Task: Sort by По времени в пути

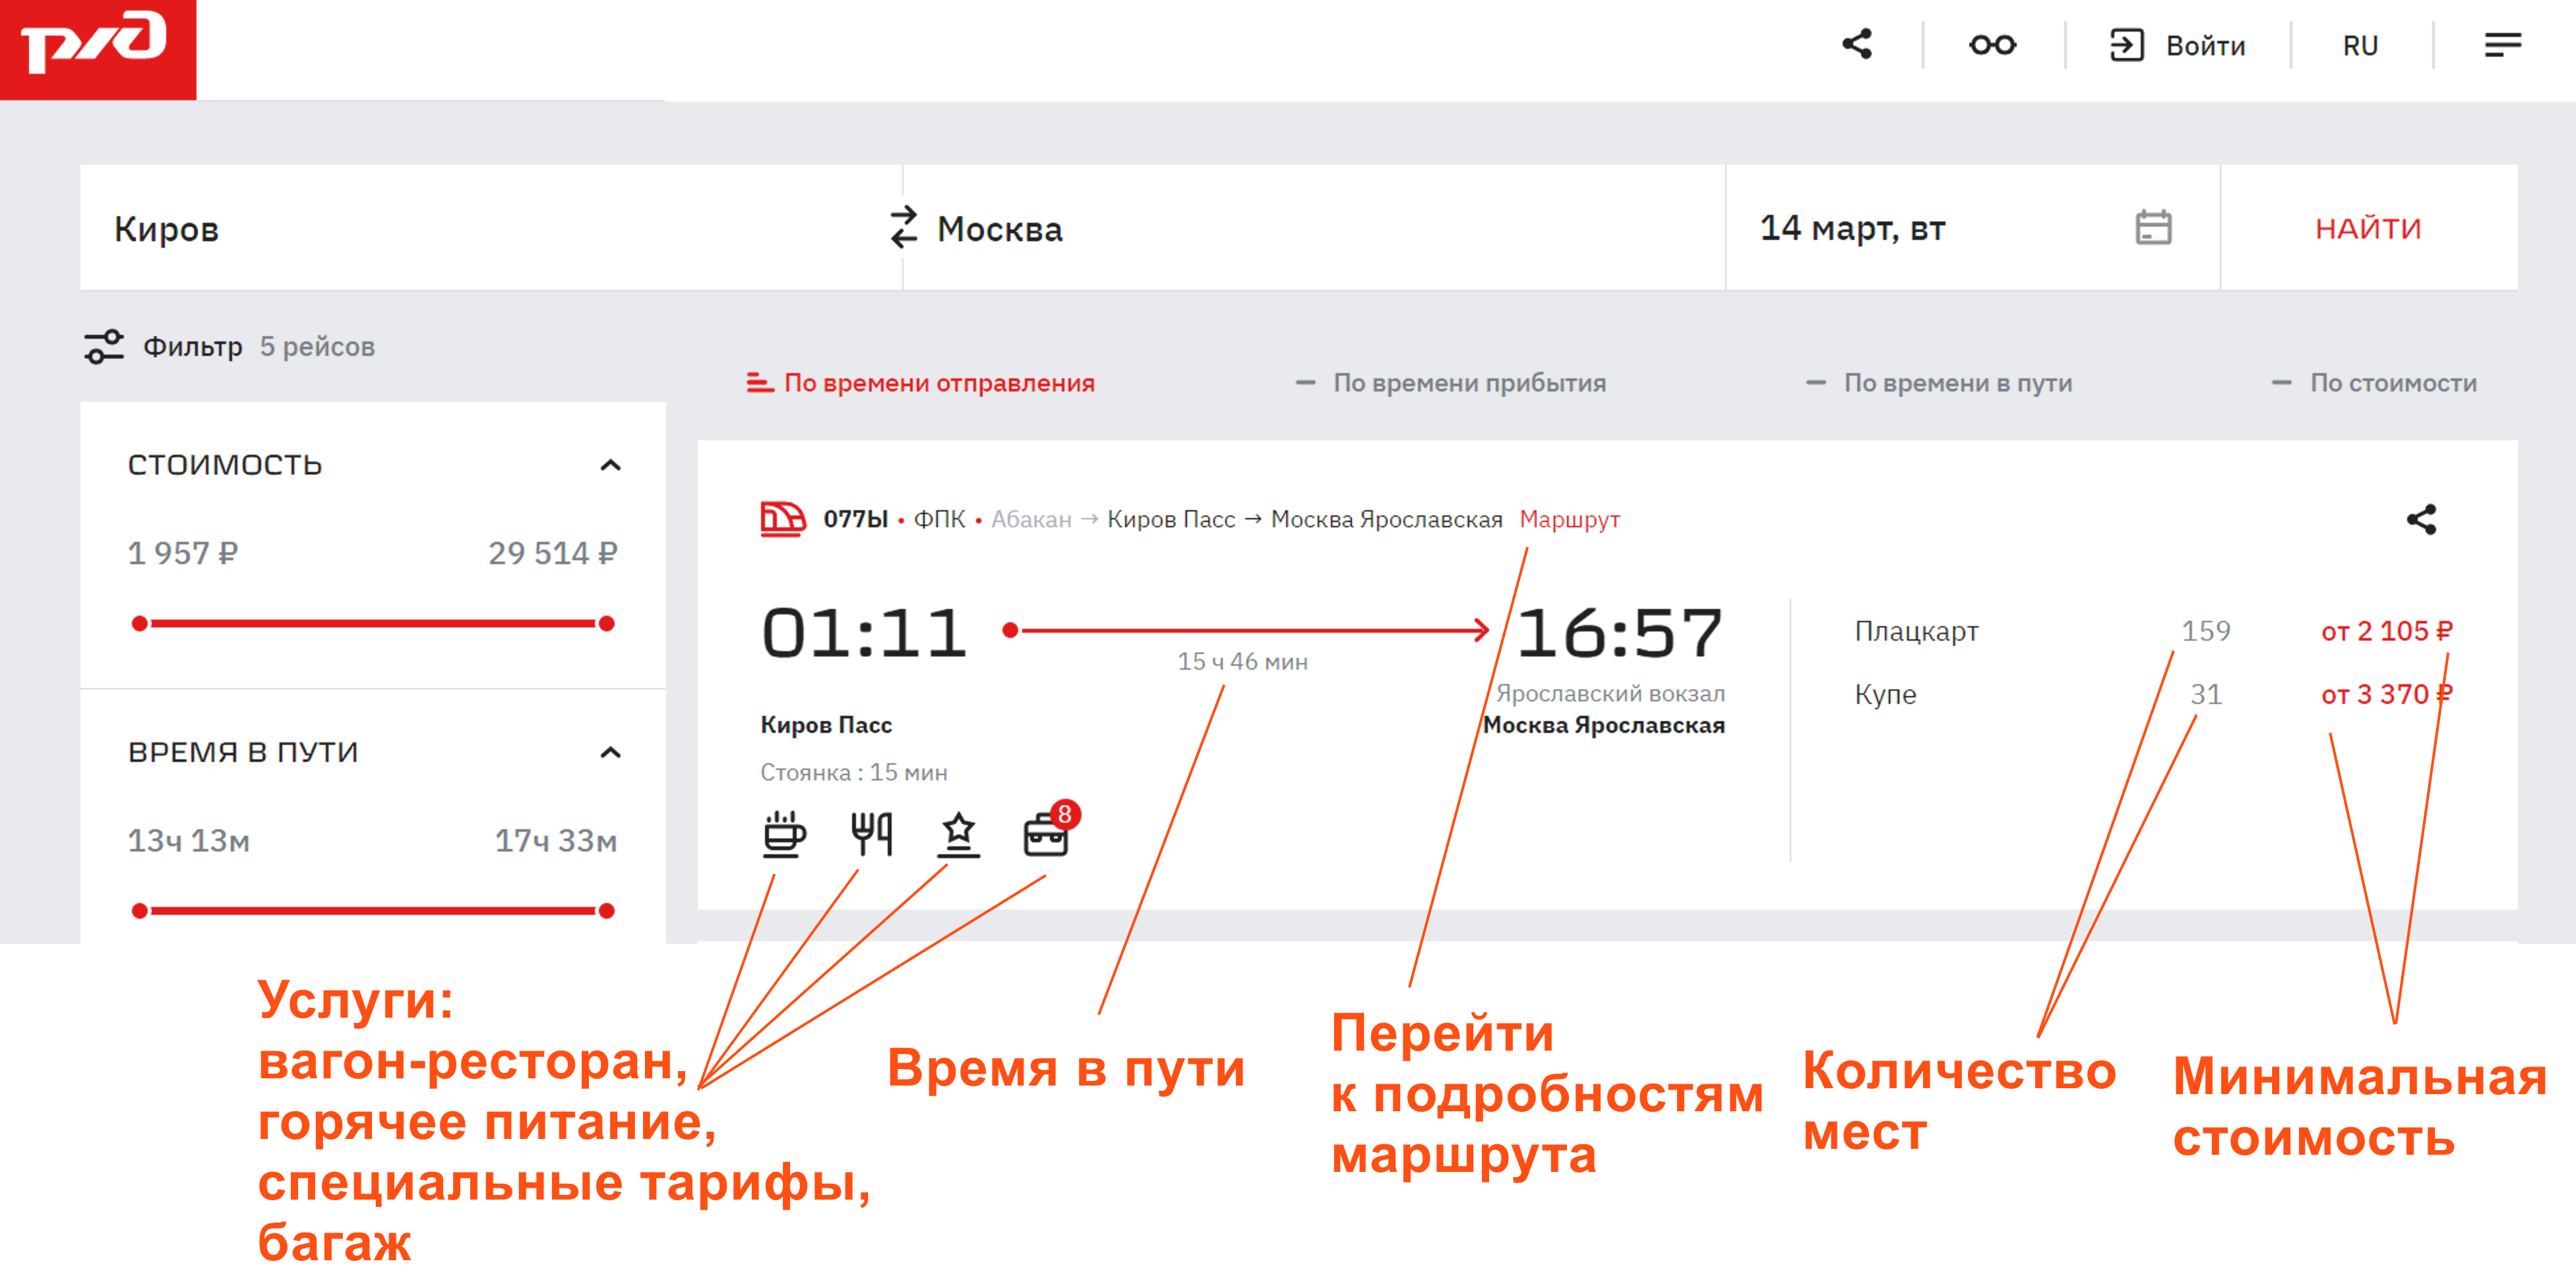Action: tap(1938, 383)
